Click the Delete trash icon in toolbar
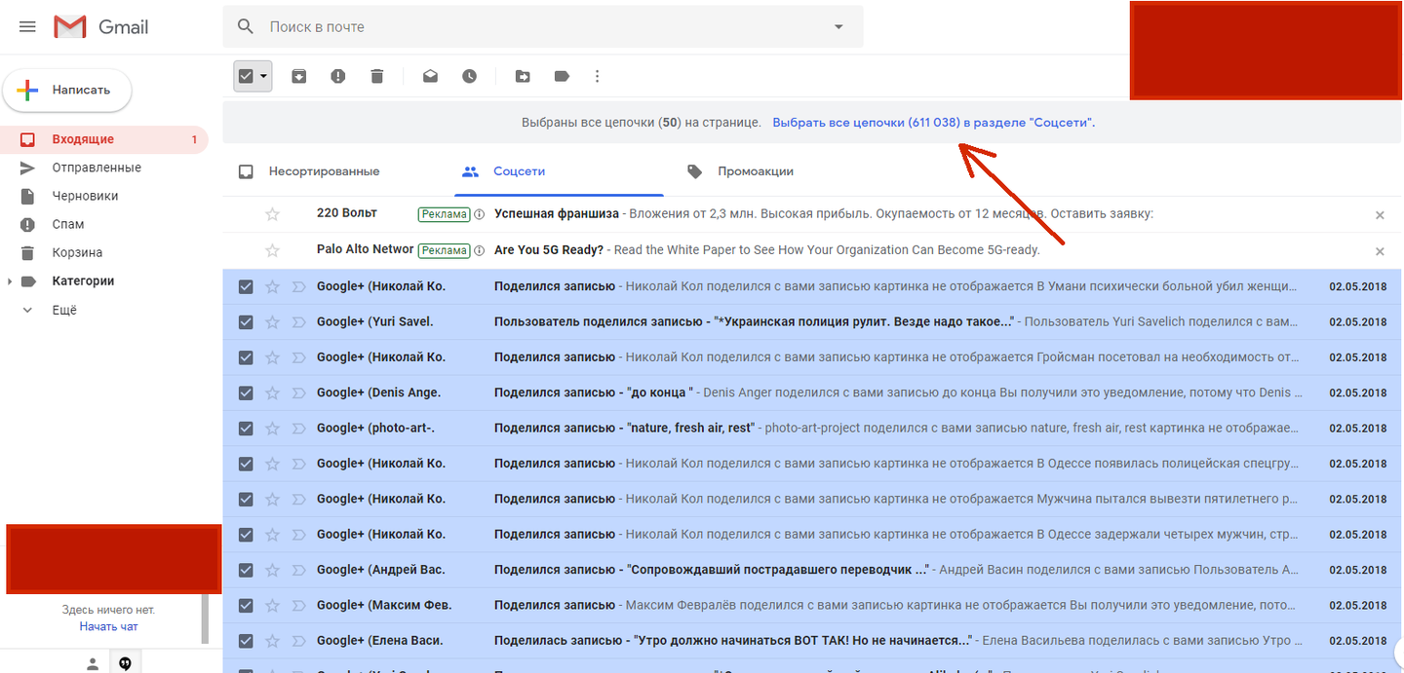Viewport: 1404px width, 673px height. [x=377, y=76]
